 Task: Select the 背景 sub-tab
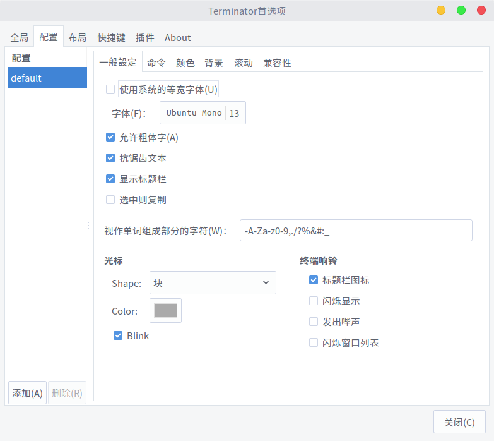(214, 63)
